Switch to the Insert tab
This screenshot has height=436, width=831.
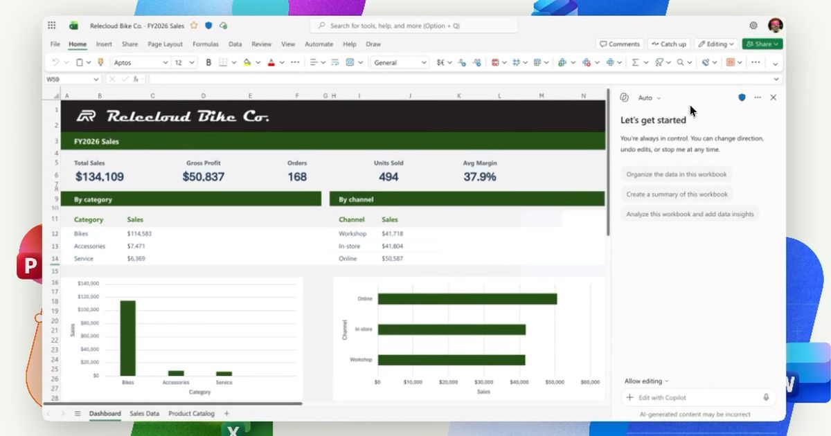(104, 44)
